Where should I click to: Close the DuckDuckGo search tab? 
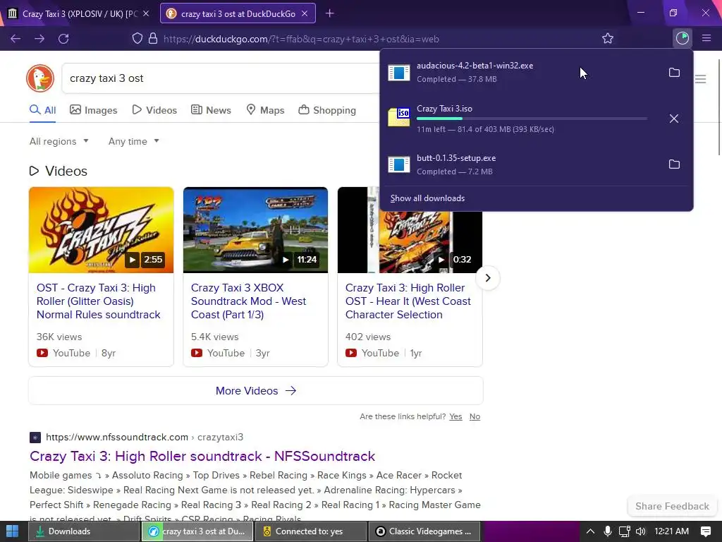(x=305, y=13)
